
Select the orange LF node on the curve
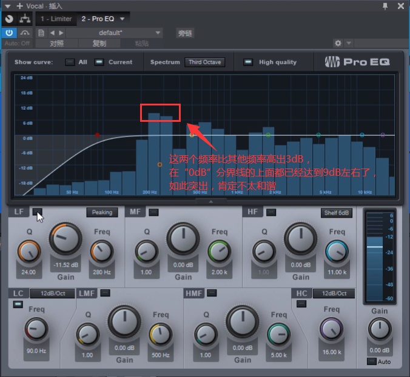point(160,165)
